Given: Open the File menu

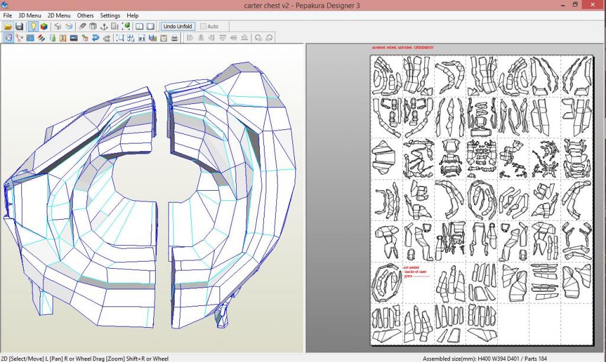Looking at the screenshot, I should [7, 15].
